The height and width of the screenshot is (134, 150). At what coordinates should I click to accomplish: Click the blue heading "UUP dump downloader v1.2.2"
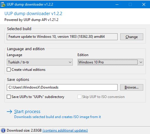click(x=33, y=14)
